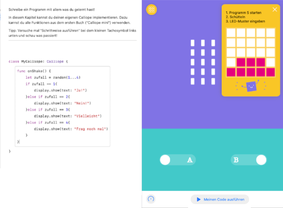Click the '2. Schütteln' instruction
This screenshot has height=208, width=283.
pyautogui.click(x=236, y=17)
